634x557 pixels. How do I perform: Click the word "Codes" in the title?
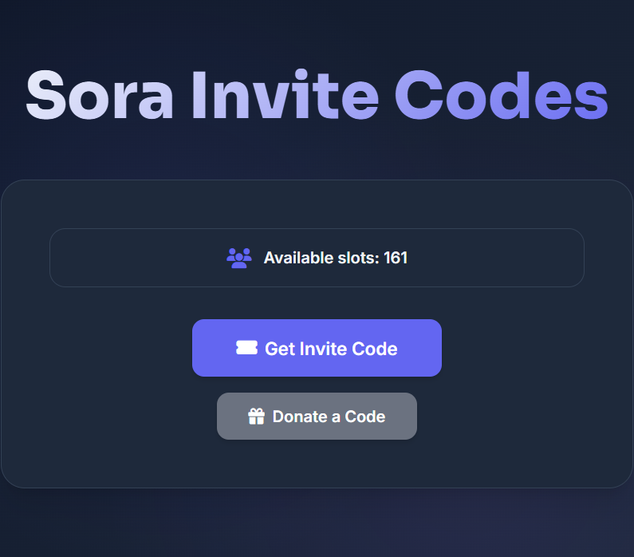click(501, 96)
